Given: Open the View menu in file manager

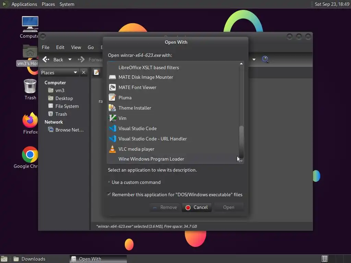Looking at the screenshot, I should point(76,47).
